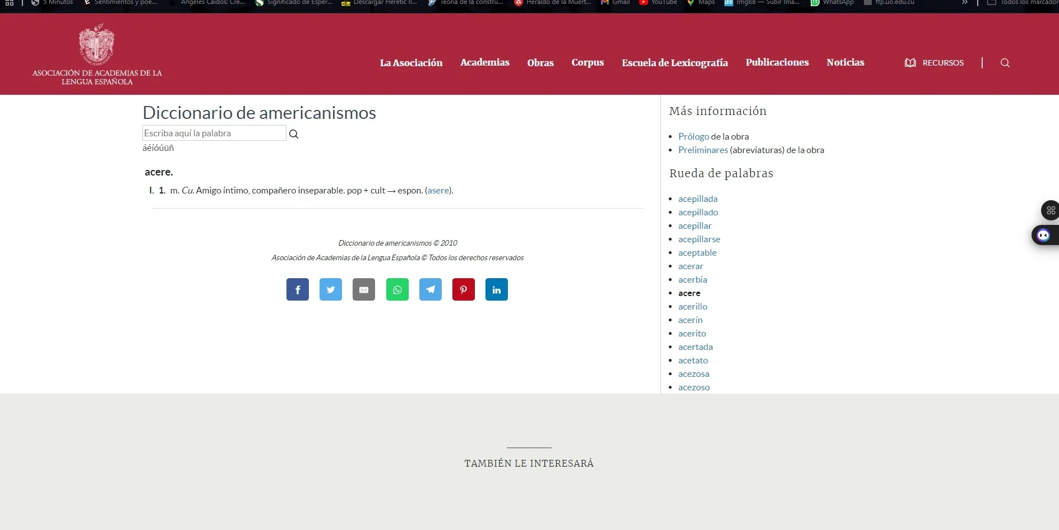Open Noticias menu
Image resolution: width=1059 pixels, height=530 pixels.
[x=845, y=62]
